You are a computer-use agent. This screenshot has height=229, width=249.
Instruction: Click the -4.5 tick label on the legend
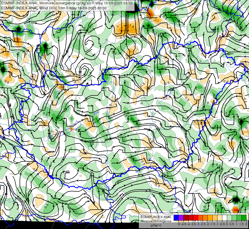tap(183, 224)
